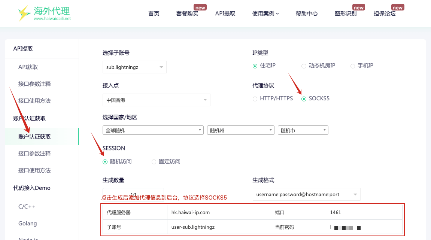Open the username:password@hostname:port format dropdown

coord(306,194)
